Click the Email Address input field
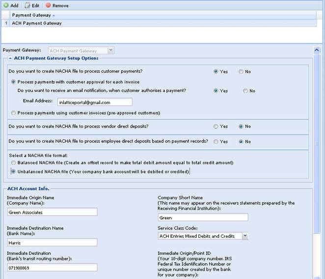The image size is (325, 279). click(x=94, y=102)
